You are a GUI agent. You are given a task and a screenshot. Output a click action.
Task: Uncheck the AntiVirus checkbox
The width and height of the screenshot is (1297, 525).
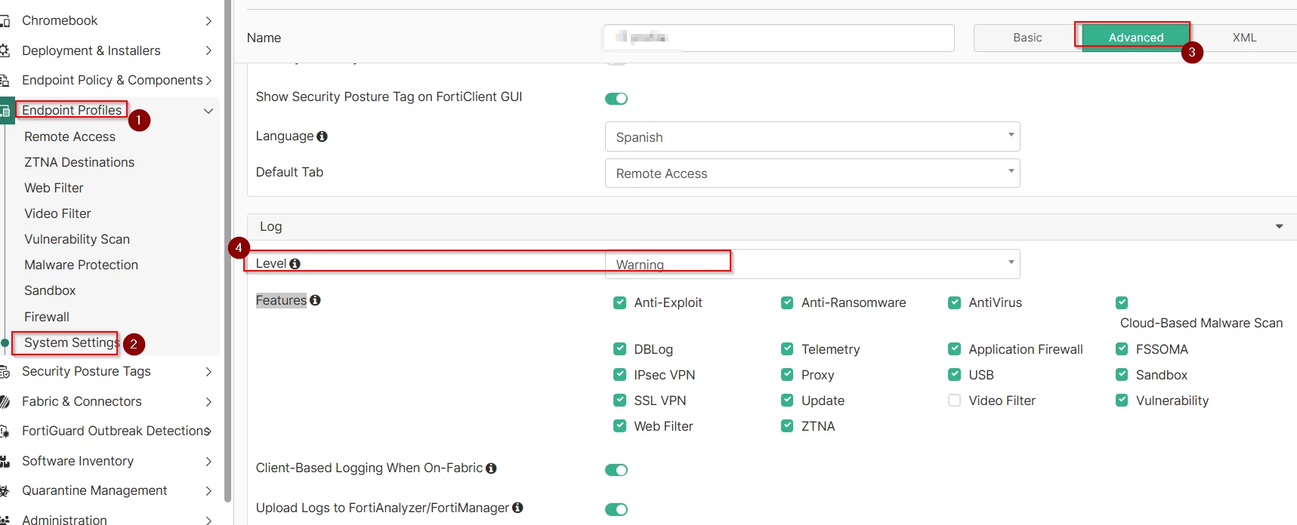point(955,302)
